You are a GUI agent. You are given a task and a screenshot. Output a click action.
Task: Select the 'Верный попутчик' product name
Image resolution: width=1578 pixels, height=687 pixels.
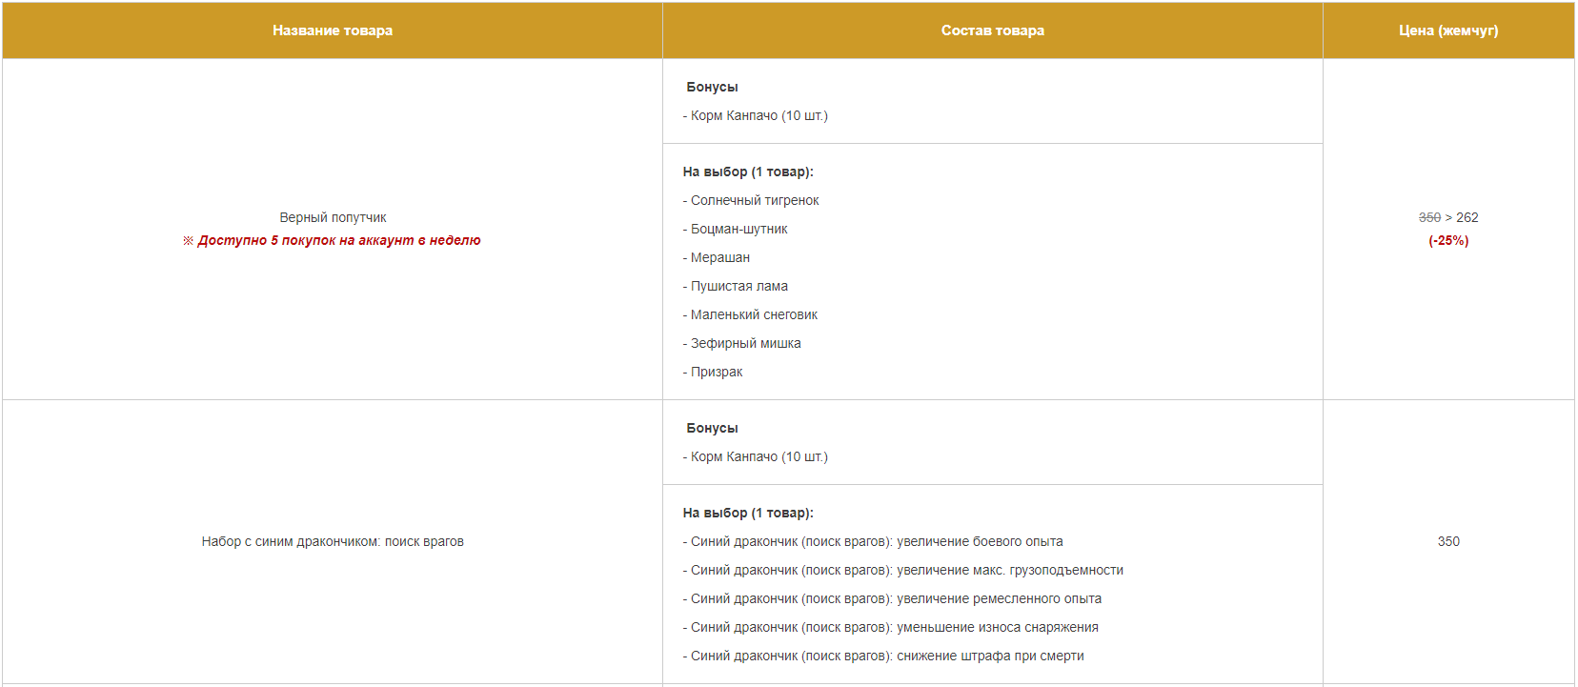(x=333, y=217)
